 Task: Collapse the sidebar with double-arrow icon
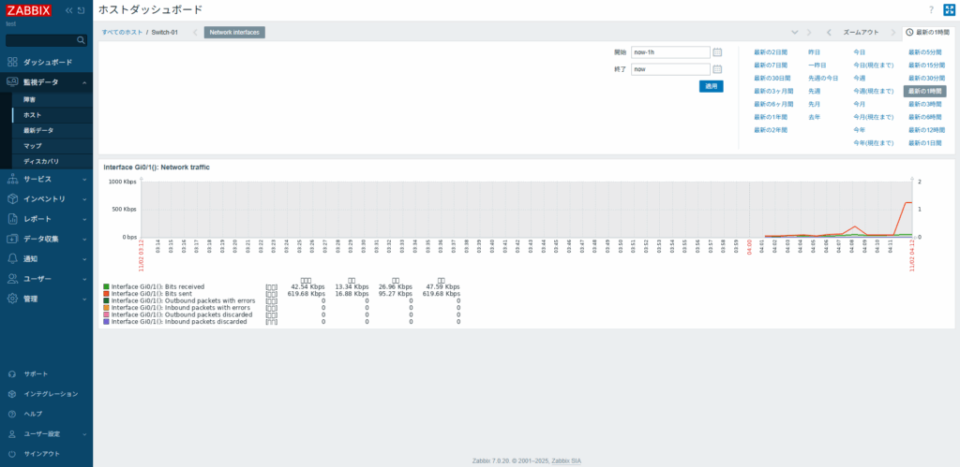pos(68,10)
